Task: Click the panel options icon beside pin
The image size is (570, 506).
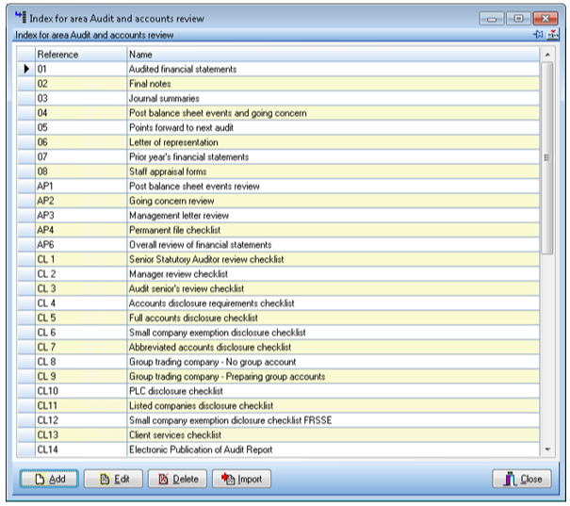Action: [552, 35]
